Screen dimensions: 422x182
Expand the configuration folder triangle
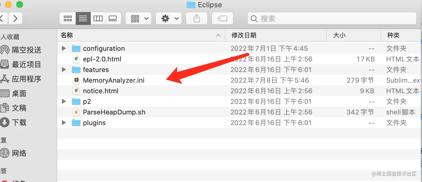pyautogui.click(x=64, y=48)
